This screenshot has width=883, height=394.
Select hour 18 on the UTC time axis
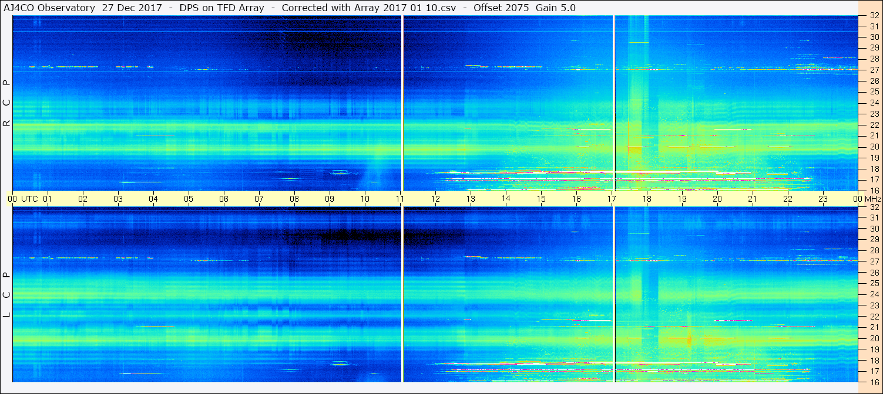pyautogui.click(x=647, y=199)
